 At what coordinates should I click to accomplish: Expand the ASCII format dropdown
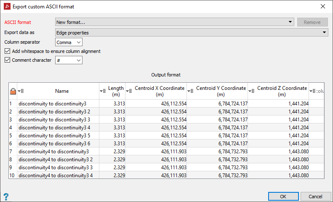click(x=174, y=22)
